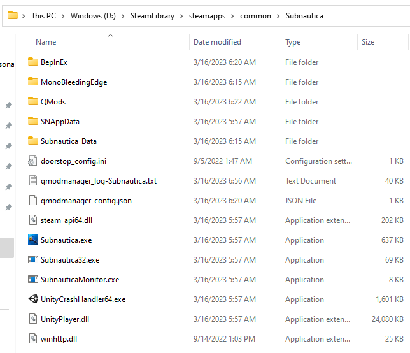Select the doorstop_config.ini file icon
The image size is (410, 353).
coord(33,161)
